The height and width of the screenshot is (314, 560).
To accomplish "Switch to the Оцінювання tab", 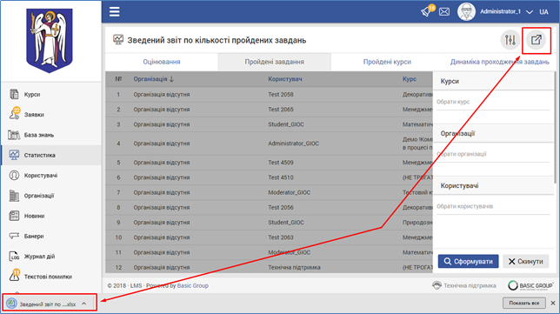I will (x=162, y=62).
